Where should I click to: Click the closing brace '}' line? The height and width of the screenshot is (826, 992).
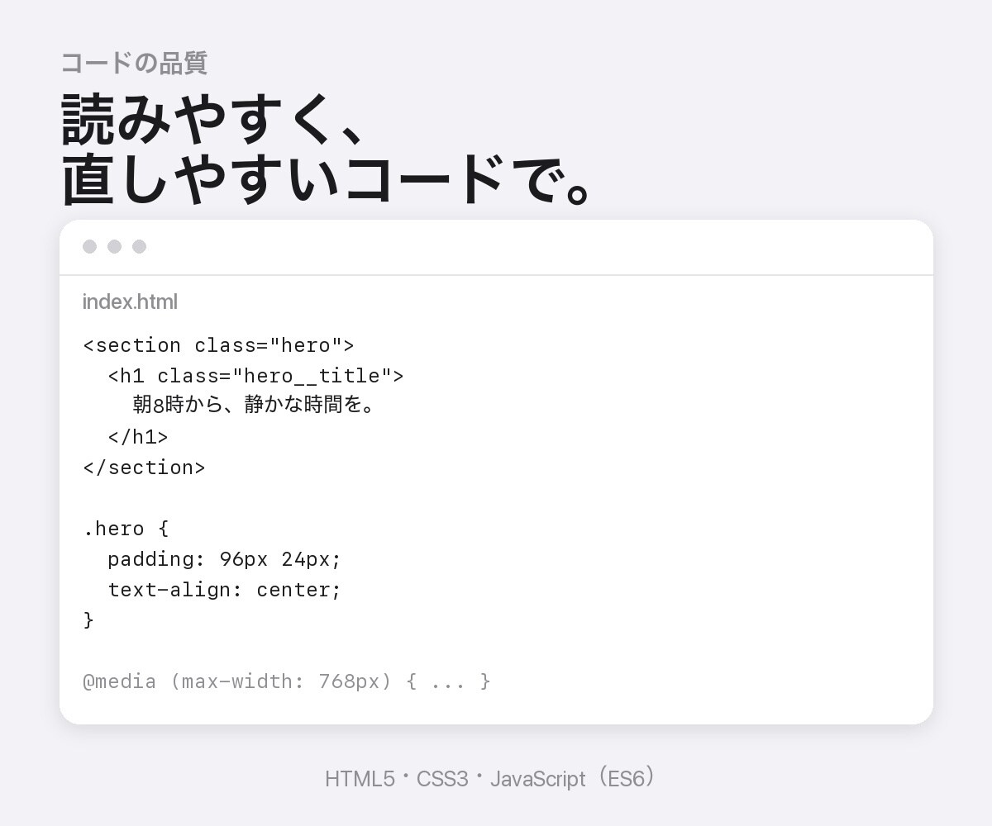[88, 620]
